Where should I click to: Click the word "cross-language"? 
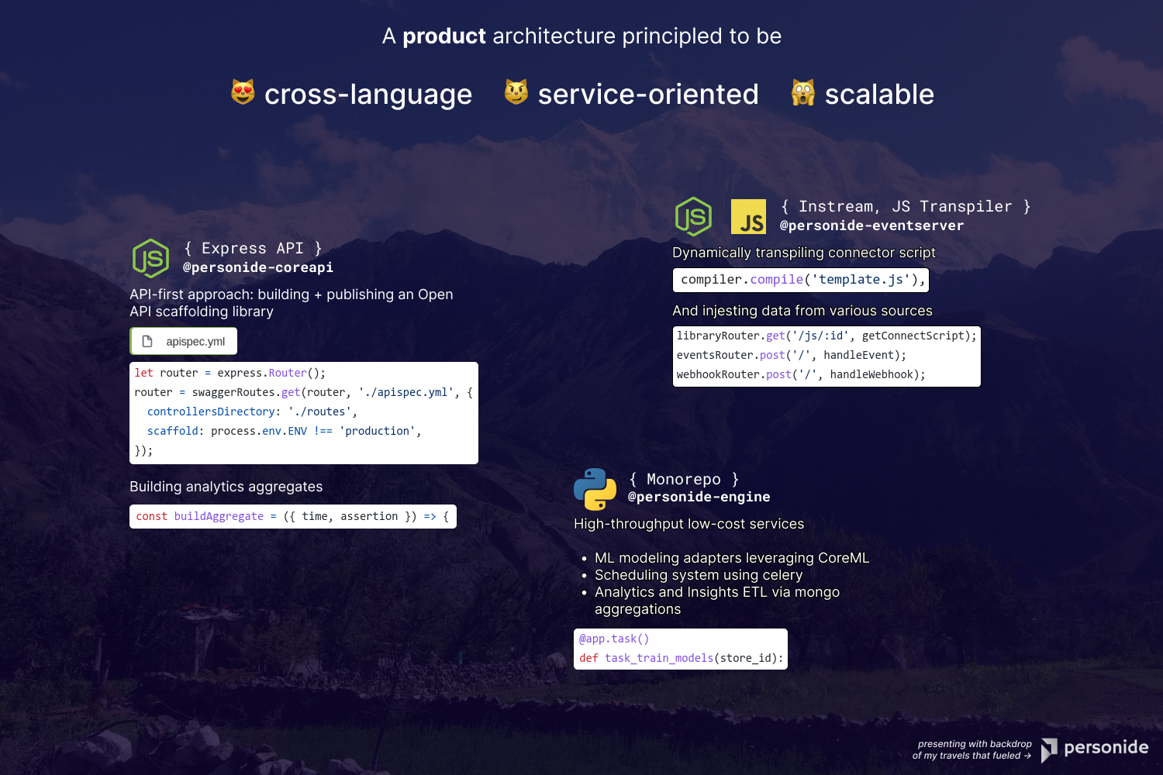368,94
